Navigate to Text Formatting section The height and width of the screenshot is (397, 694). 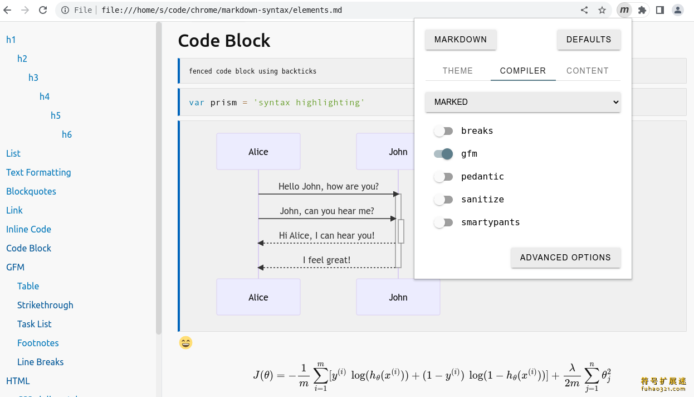pos(38,172)
